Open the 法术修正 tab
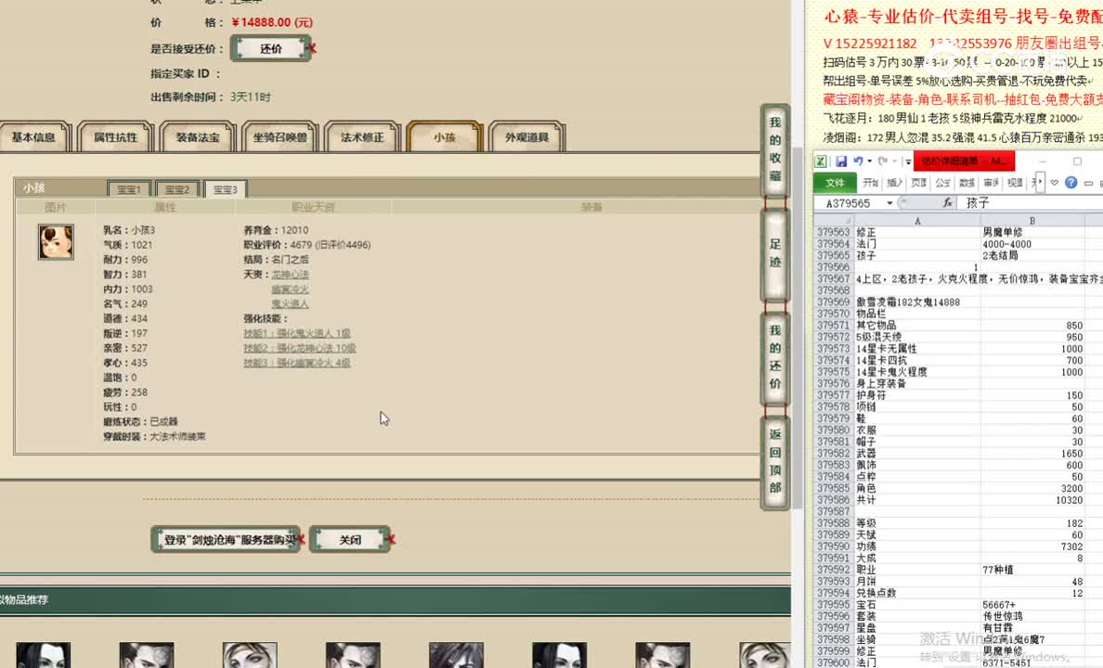 click(x=362, y=137)
